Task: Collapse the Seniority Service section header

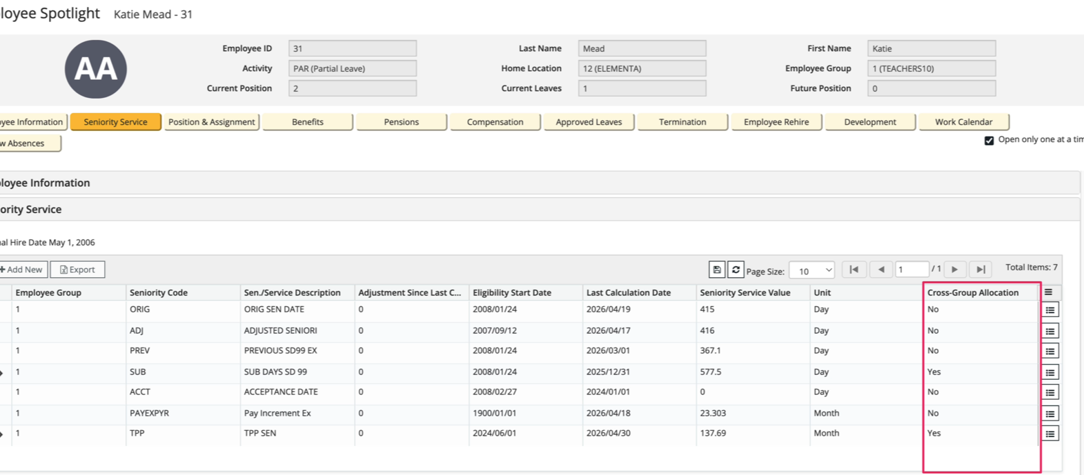Action: click(540, 210)
